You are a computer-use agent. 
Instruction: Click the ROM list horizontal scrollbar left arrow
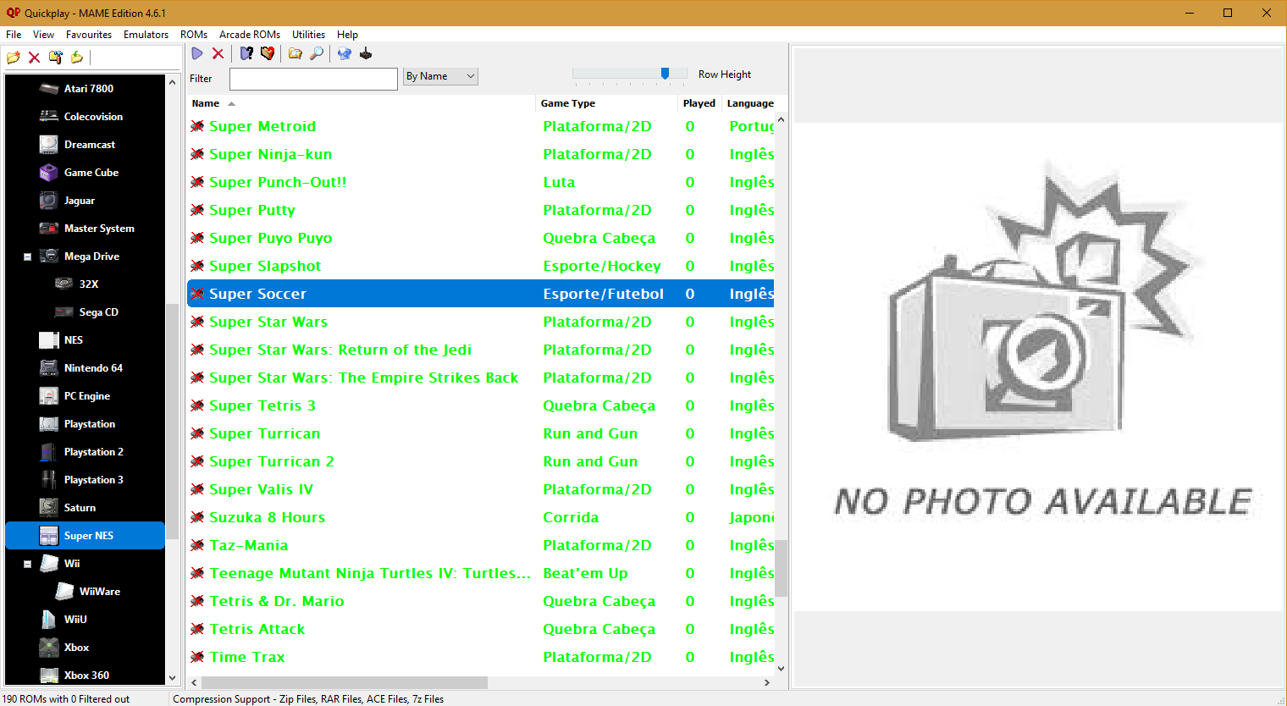point(194,682)
